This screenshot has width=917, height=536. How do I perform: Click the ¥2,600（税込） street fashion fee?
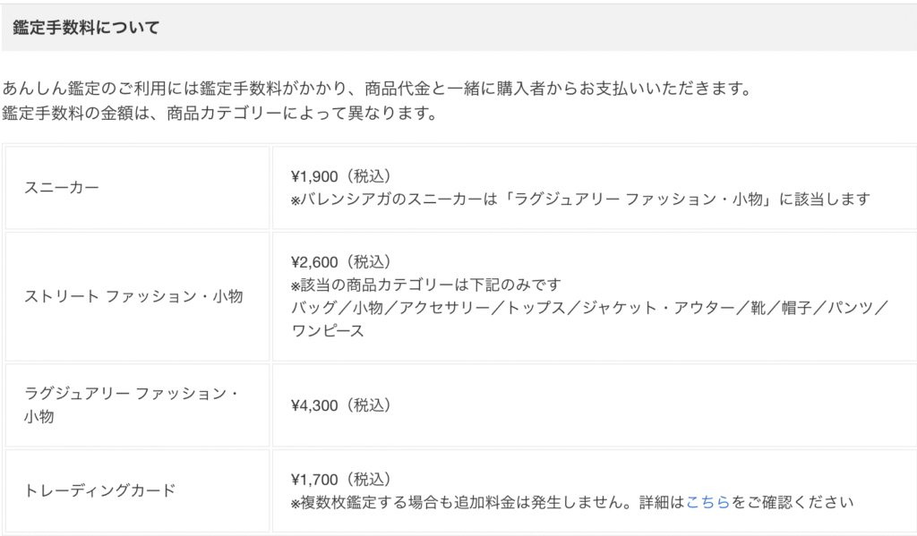click(341, 262)
